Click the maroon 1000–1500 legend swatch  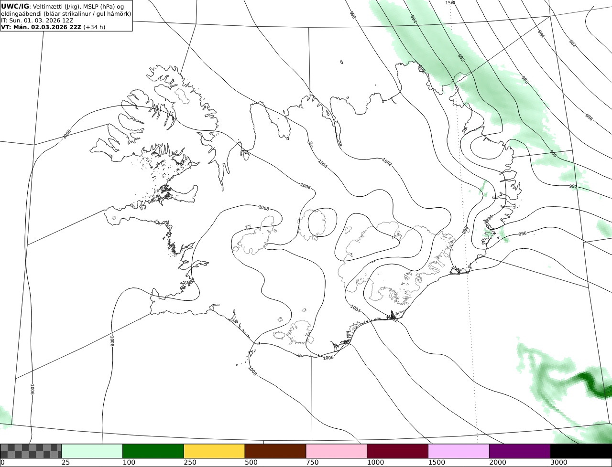[x=398, y=451]
